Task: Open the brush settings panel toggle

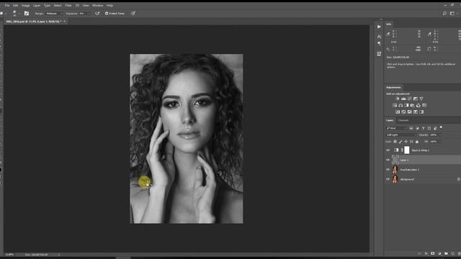Action: 27,13
